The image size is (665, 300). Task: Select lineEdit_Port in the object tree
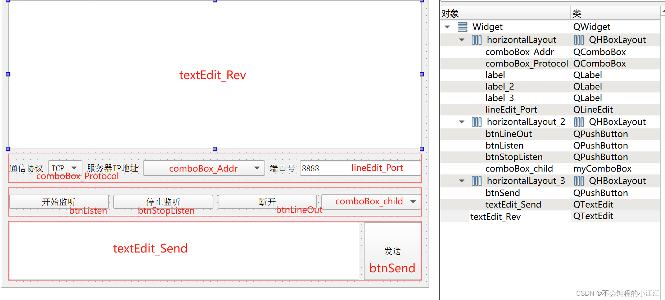pos(511,110)
